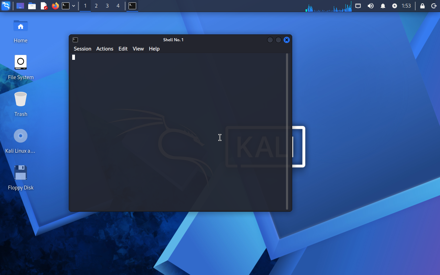Switch to workspace 2
Screen dimensions: 440x275
tap(96, 6)
